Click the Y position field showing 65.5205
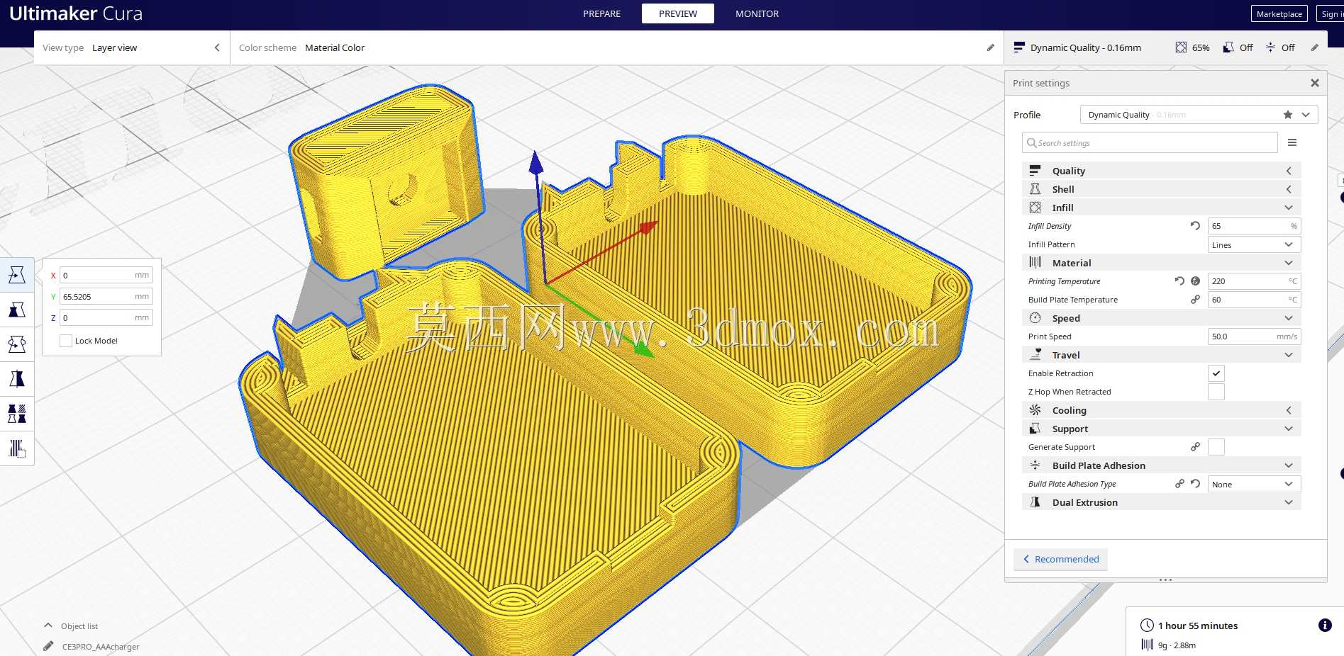The height and width of the screenshot is (656, 1344). click(106, 296)
